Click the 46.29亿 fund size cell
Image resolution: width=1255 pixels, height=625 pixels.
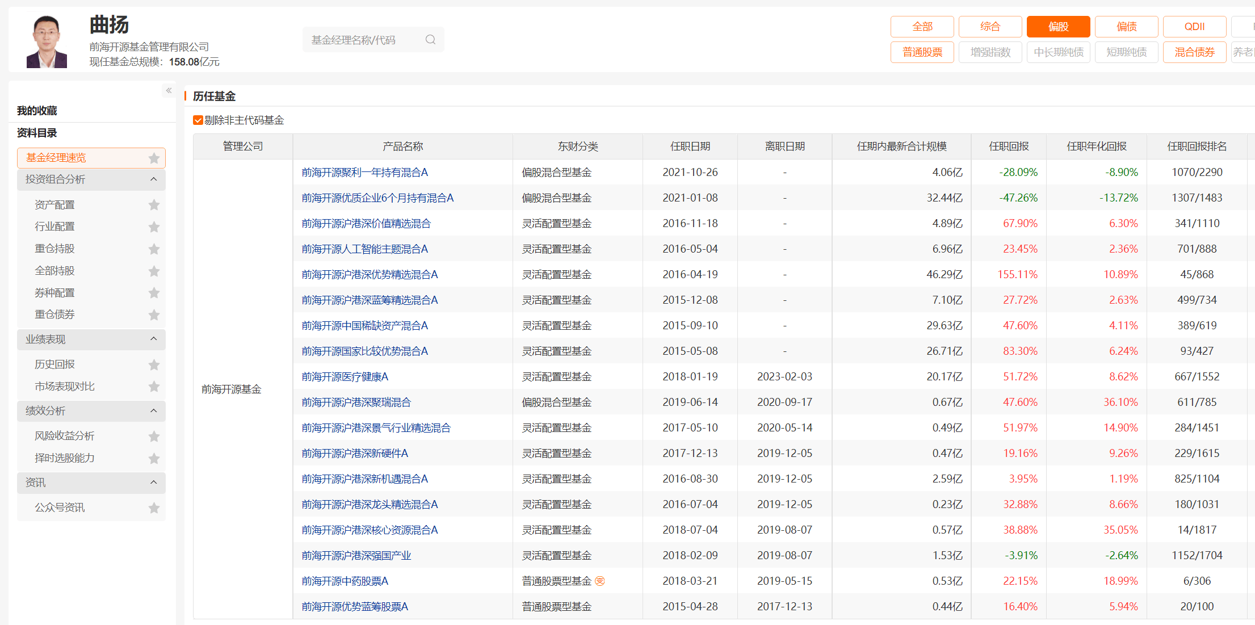coord(945,274)
